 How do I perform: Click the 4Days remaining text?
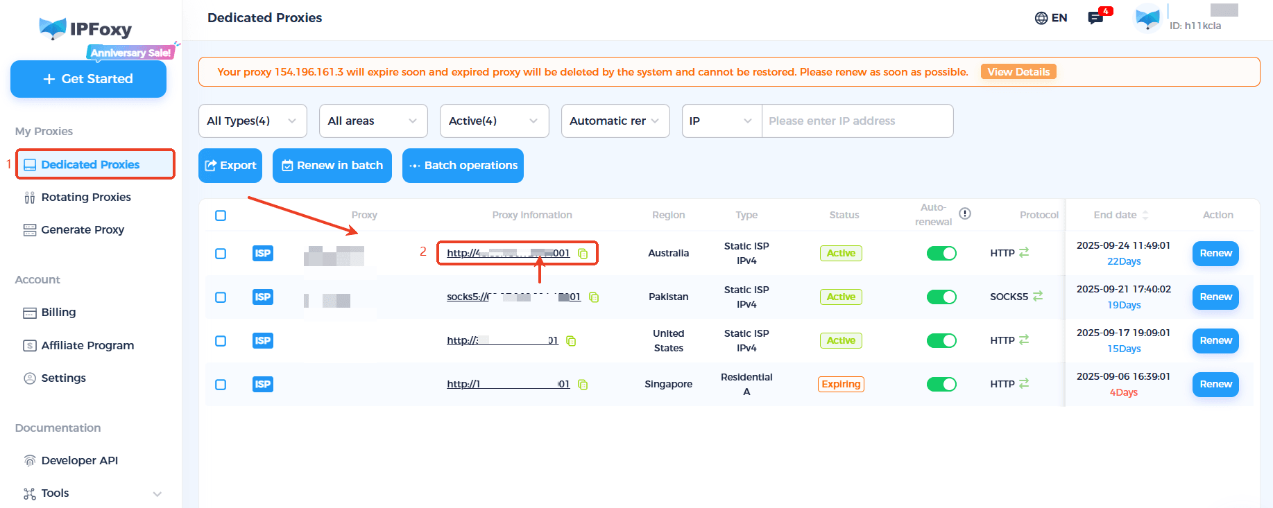(1124, 393)
